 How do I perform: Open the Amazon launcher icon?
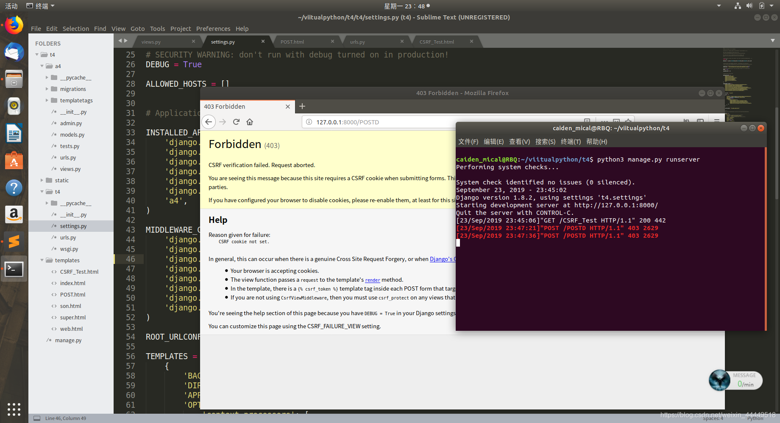click(14, 214)
